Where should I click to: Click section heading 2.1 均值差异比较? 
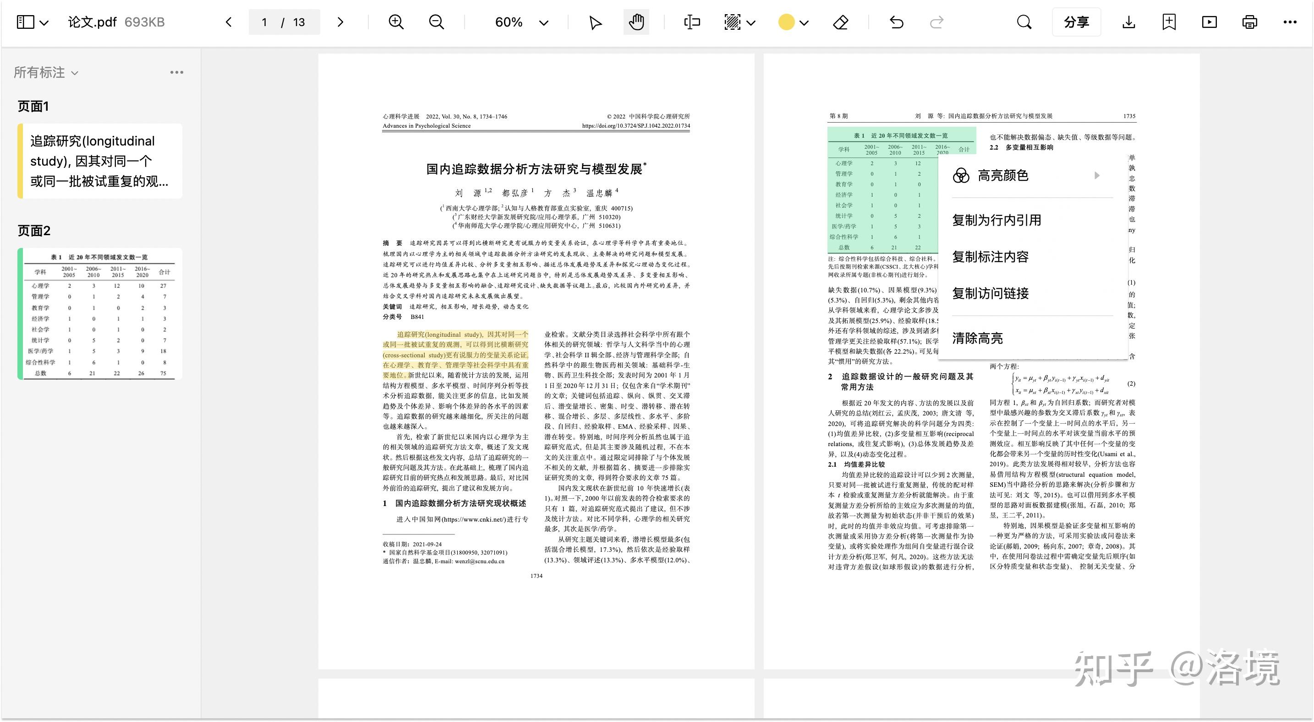pos(856,465)
